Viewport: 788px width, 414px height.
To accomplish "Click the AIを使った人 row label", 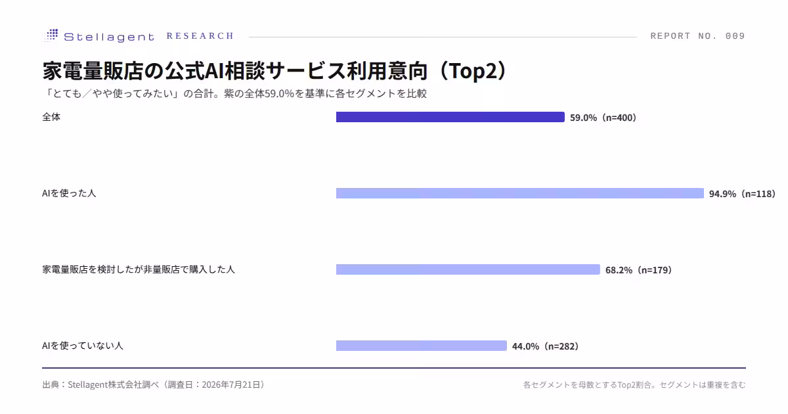I will coord(69,193).
